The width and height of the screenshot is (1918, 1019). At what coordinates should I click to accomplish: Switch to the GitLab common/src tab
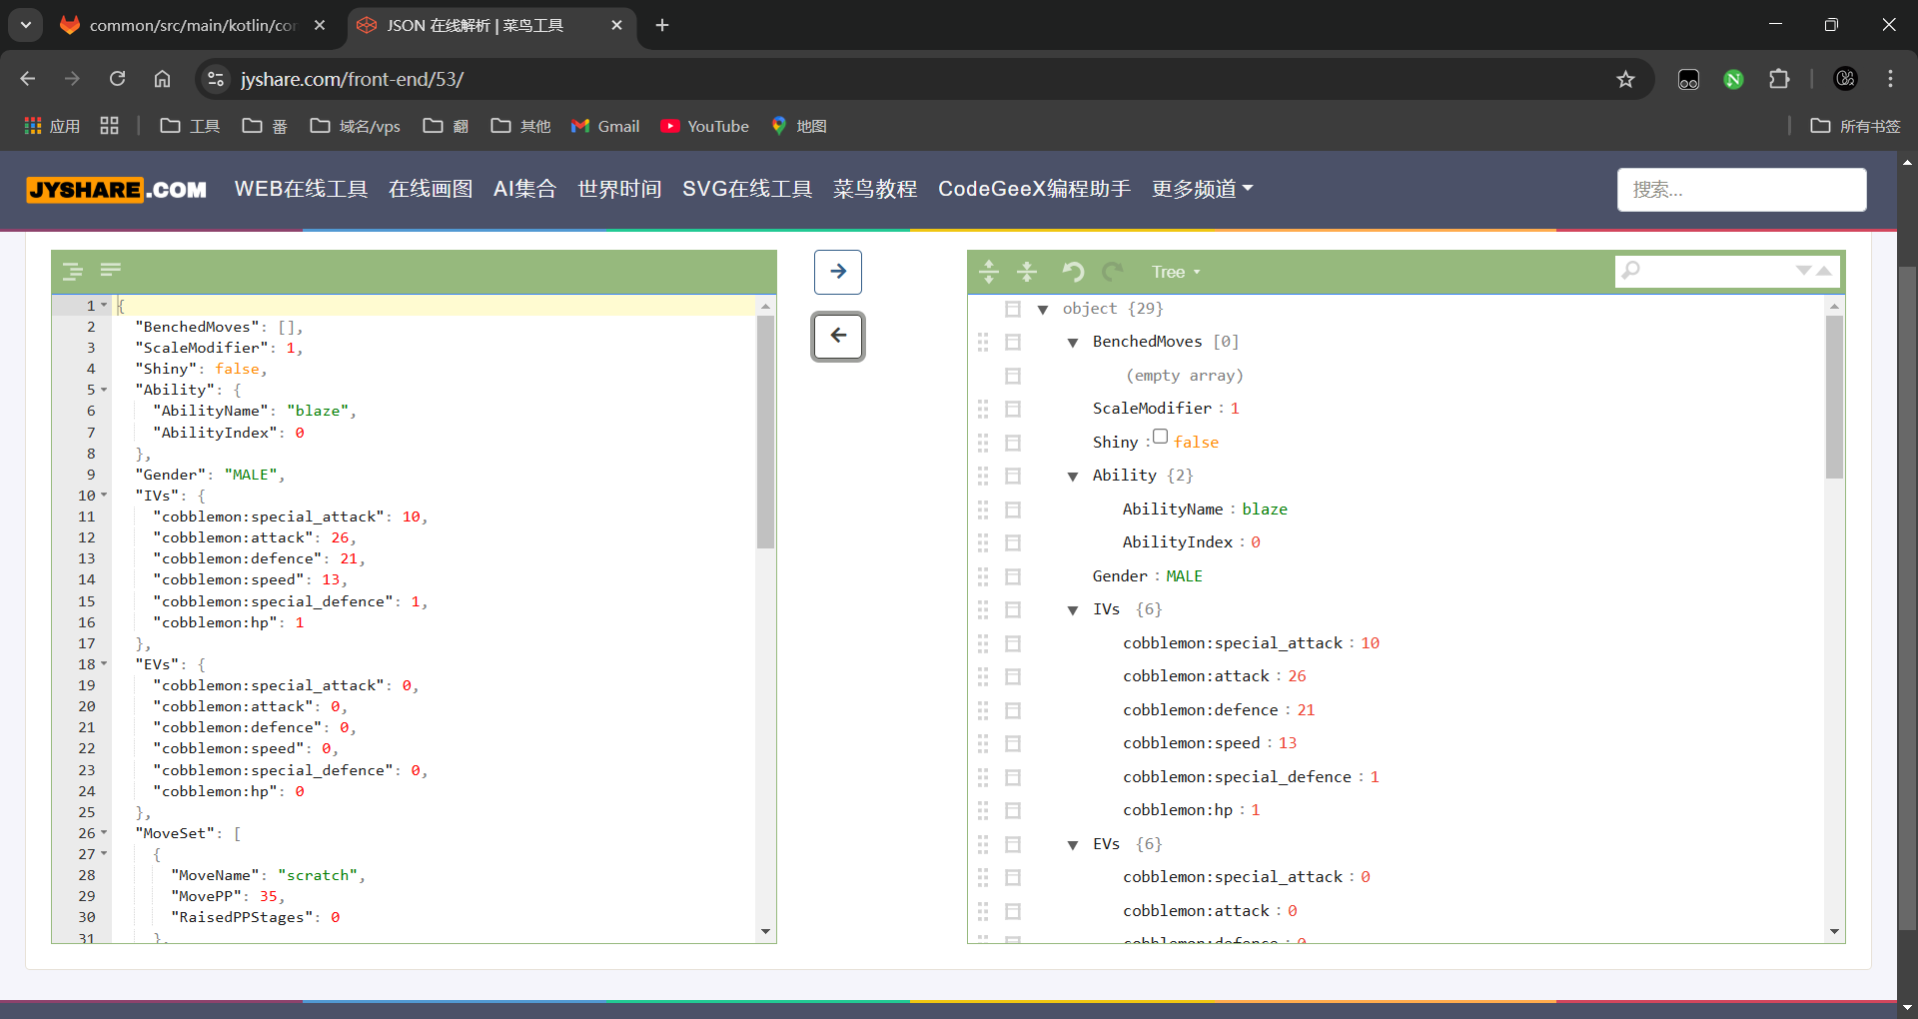pos(192,25)
